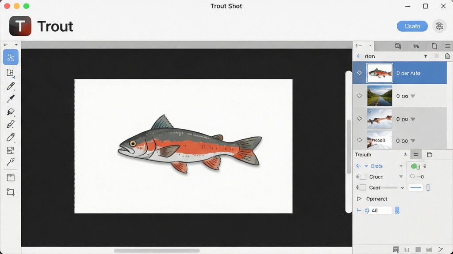This screenshot has height=254, width=453.
Task: Click the clipboard icon in the rton row
Action: click(x=448, y=56)
